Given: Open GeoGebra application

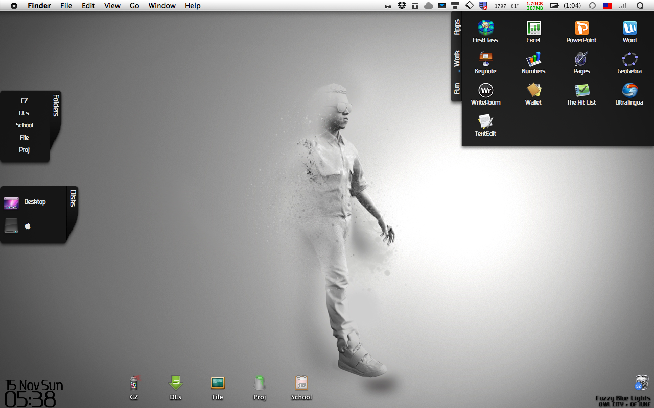Looking at the screenshot, I should [x=629, y=63].
